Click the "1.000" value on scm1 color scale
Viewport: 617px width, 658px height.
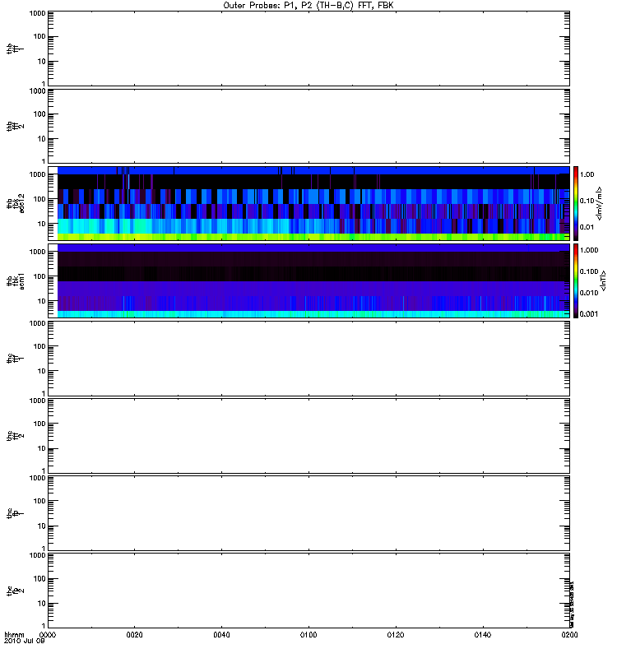pyautogui.click(x=589, y=250)
